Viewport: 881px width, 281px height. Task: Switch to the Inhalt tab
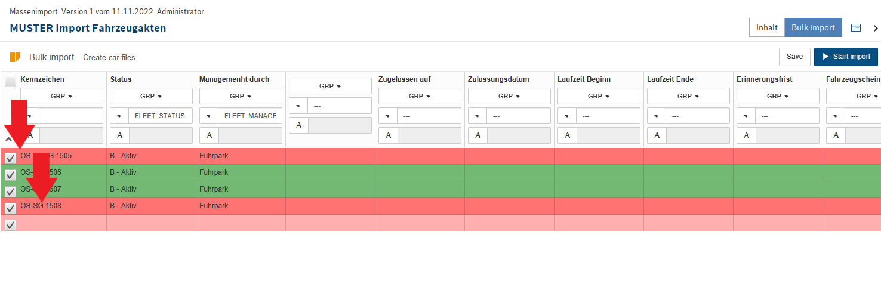click(x=766, y=27)
